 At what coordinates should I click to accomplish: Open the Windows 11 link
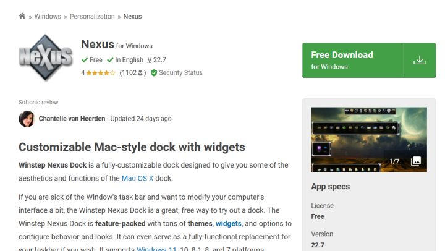[156, 249]
